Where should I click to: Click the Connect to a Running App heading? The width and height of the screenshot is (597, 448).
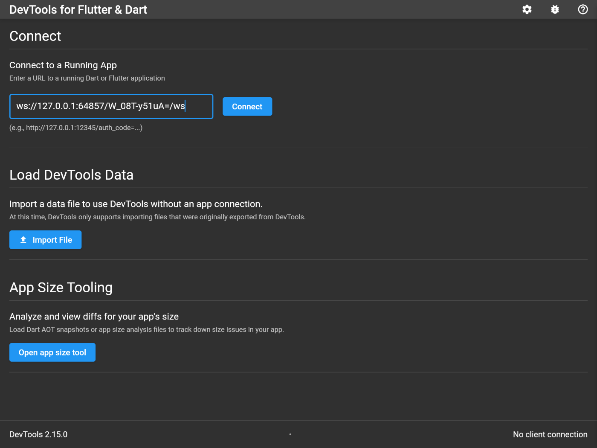tap(63, 65)
